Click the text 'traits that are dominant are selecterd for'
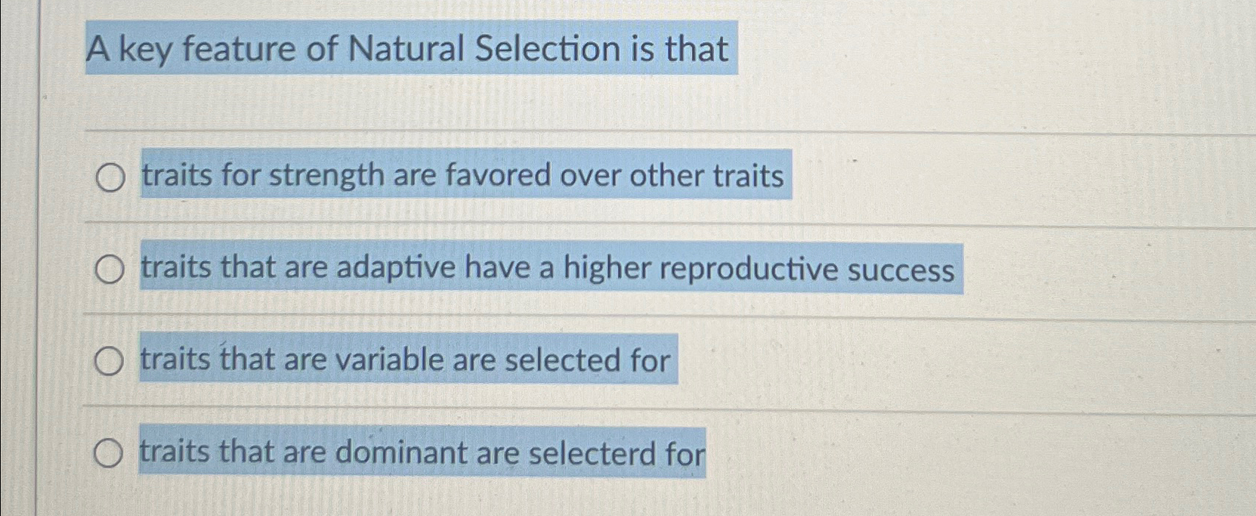This screenshot has height=516, width=1256. (421, 451)
